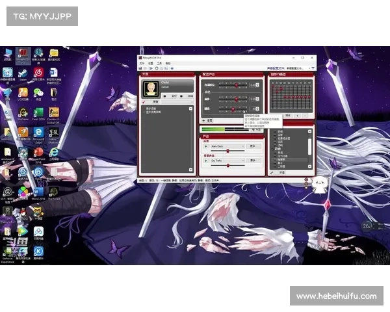Viewport: 390px width, 312px height.
Task: Open the third menu in MorphVOX menu bar
Action: tap(159, 64)
